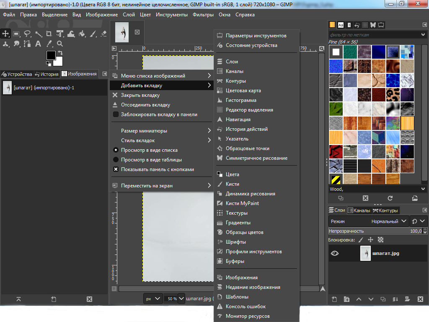This screenshot has width=429, height=322.
Task: Choose 'Гистограмма' from the add-tab submenu
Action: coord(241,100)
